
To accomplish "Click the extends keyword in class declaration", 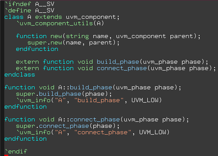I will (x=48, y=17).
